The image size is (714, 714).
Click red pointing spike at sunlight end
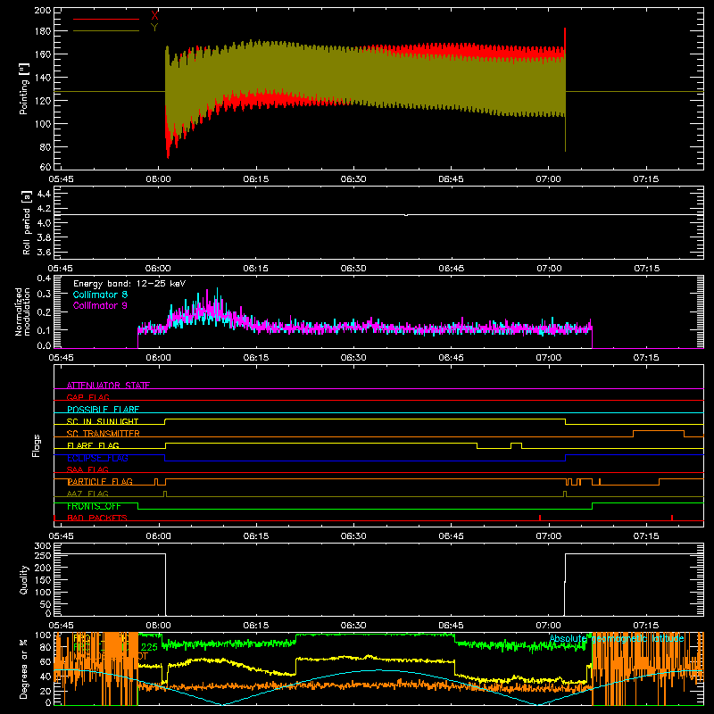pos(565,38)
